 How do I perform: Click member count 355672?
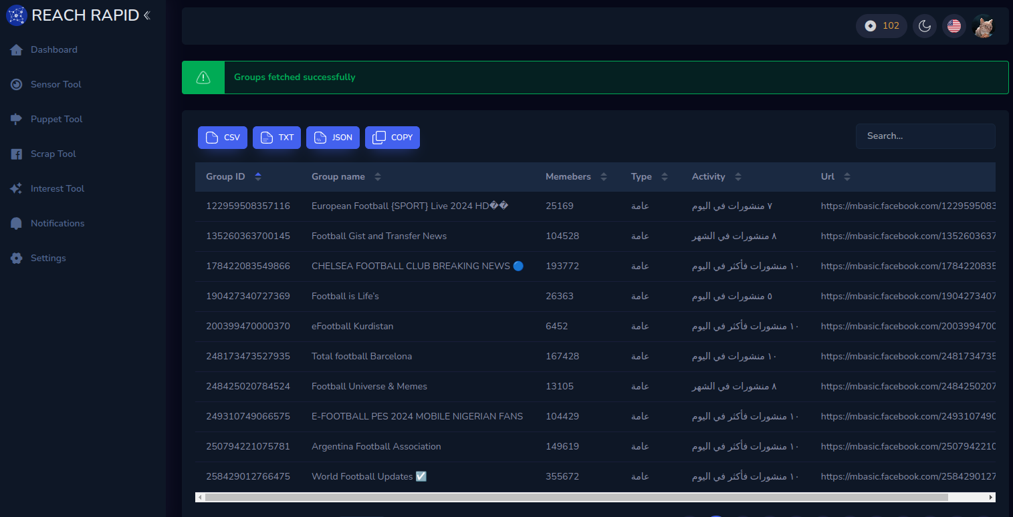[562, 476]
